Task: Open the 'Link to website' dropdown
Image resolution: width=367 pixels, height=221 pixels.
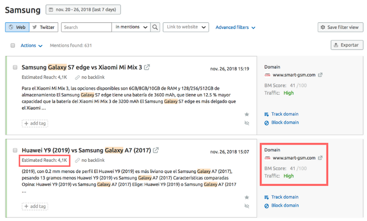Action: (186, 27)
